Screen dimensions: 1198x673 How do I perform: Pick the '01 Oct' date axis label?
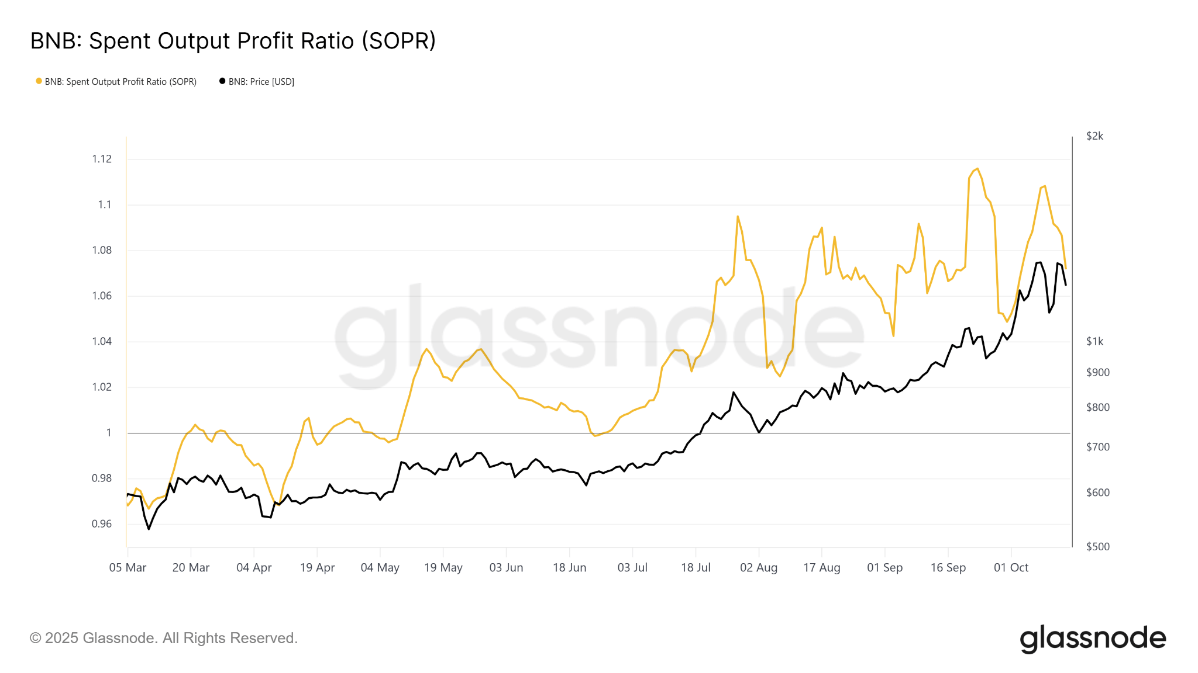tap(1011, 567)
